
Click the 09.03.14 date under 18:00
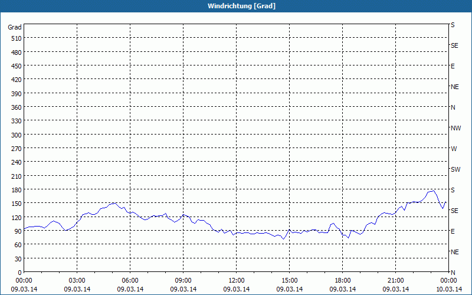(x=343, y=289)
